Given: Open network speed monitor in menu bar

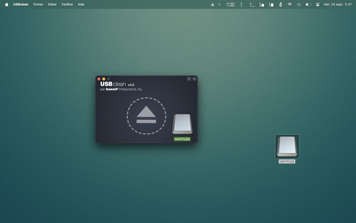Looking at the screenshot, I should (x=231, y=4).
